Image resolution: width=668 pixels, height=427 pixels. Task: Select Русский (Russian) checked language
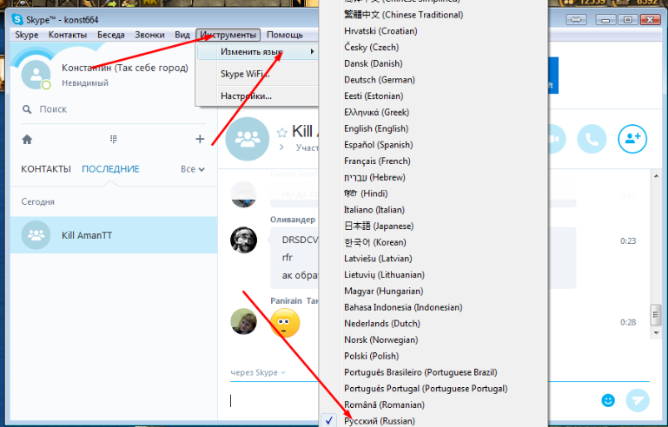point(380,421)
